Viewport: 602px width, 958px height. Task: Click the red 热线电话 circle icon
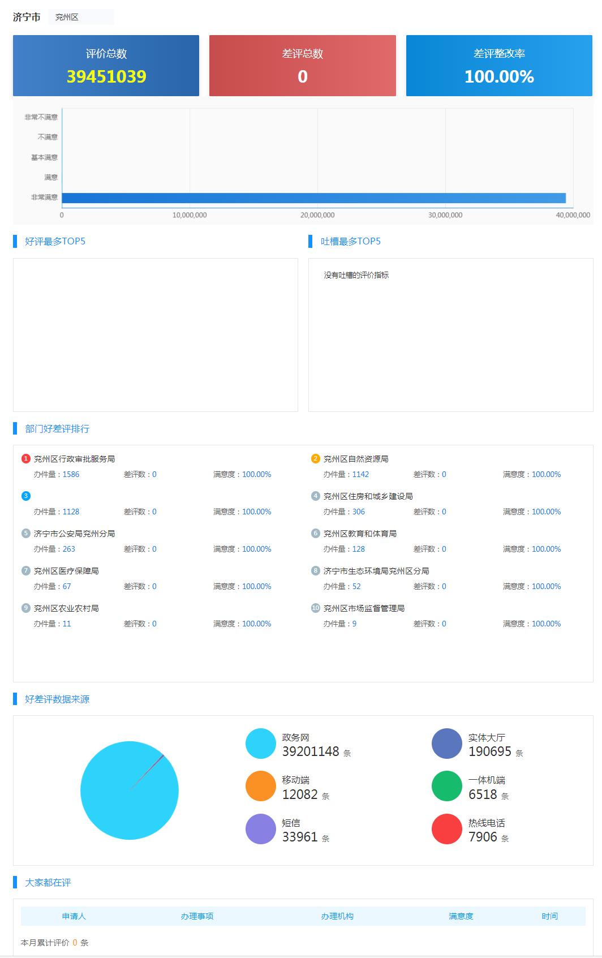446,829
